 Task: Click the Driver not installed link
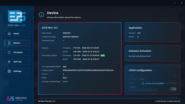click(x=155, y=83)
